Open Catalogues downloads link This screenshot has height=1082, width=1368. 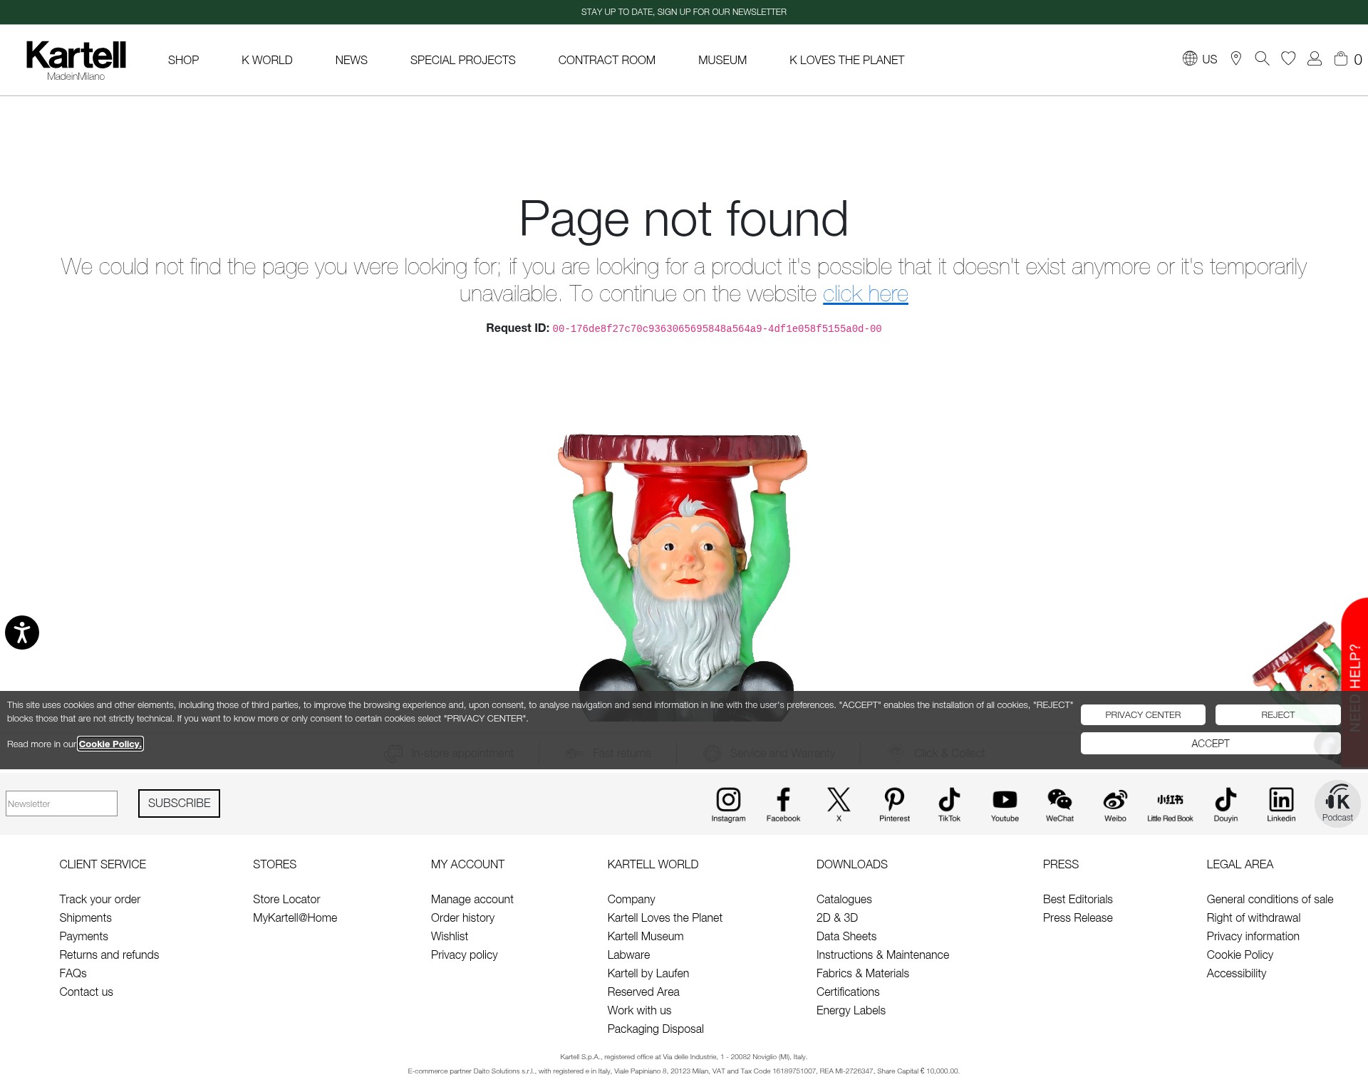(844, 899)
